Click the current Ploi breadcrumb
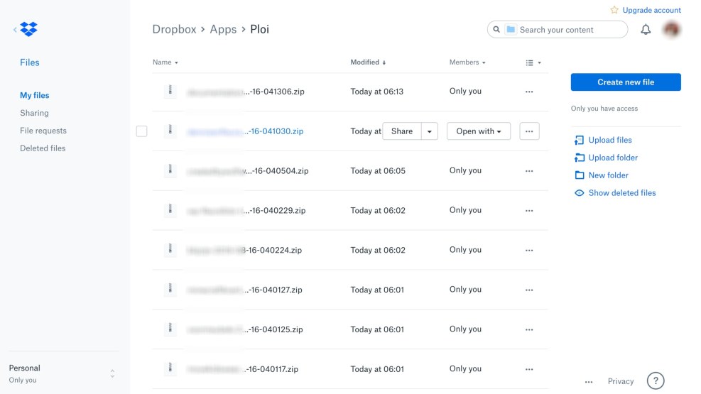The image size is (701, 394). tap(259, 29)
